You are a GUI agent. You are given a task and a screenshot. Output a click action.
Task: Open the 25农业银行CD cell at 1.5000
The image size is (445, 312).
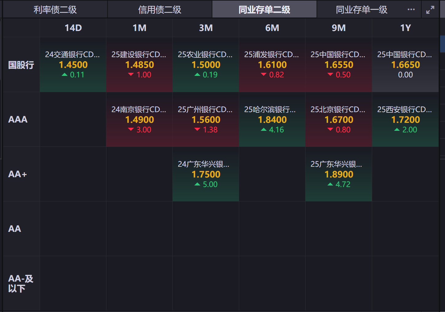pos(206,65)
